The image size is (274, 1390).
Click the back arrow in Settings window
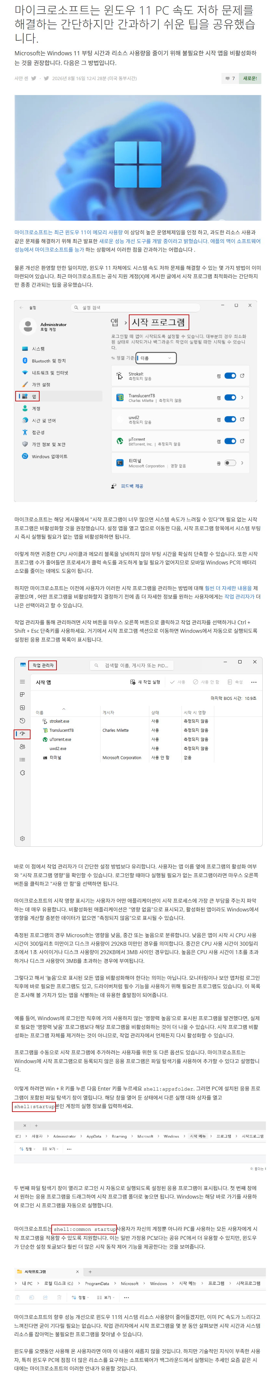[21, 308]
